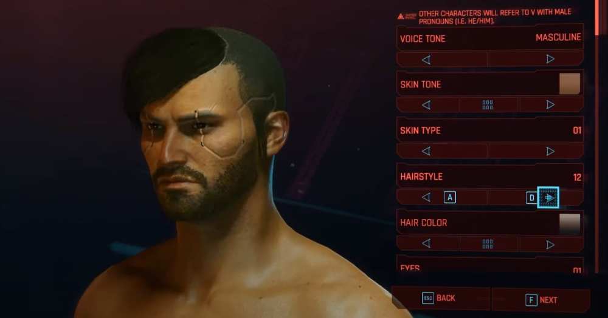
Task: Select next Voice Tone with right arrow
Action: [550, 59]
